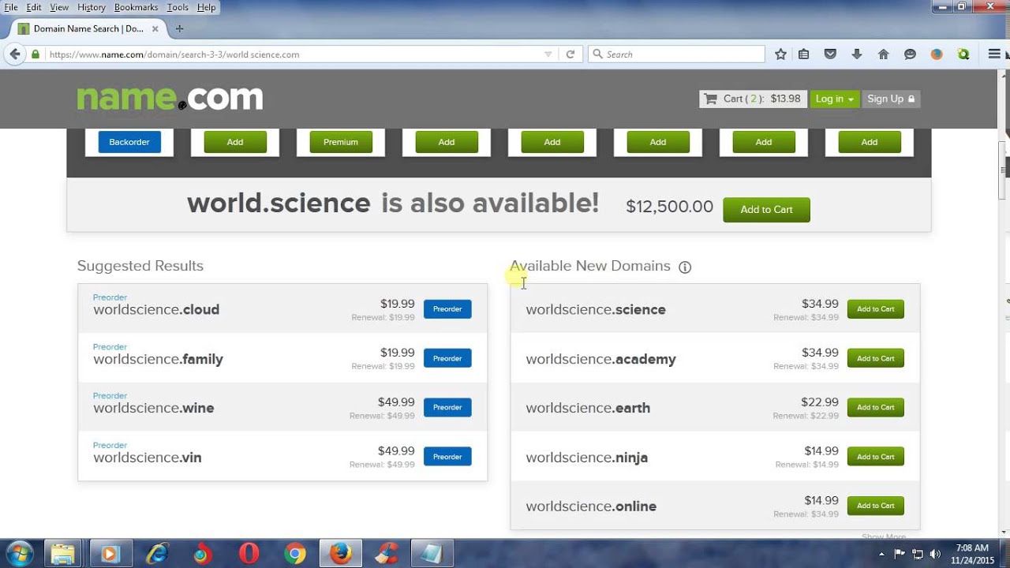Screen dimensions: 1010x568
Task: Switch to Firefox taskbar icon
Action: coord(341,554)
